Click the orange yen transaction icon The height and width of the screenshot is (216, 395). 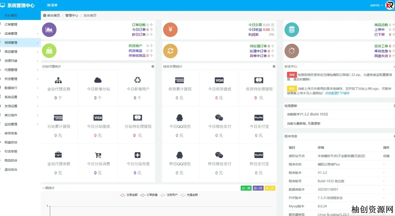click(170, 30)
